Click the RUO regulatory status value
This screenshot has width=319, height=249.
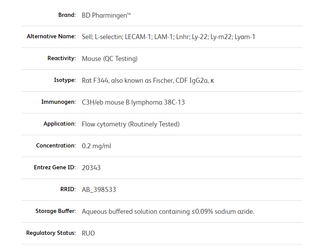tap(88, 233)
